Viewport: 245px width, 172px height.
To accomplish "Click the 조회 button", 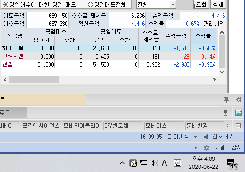I will coord(201,4).
